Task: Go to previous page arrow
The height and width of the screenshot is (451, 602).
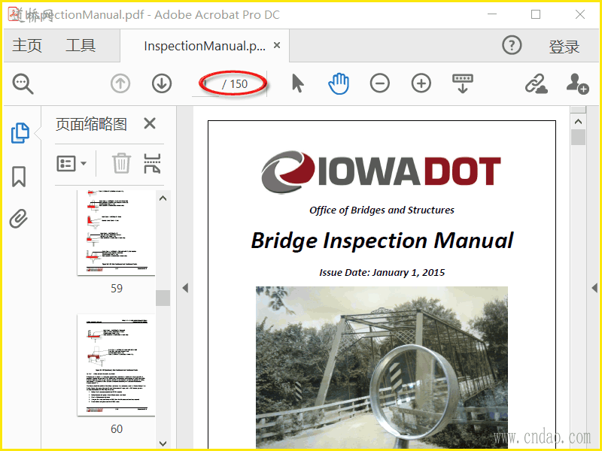Action: (120, 83)
